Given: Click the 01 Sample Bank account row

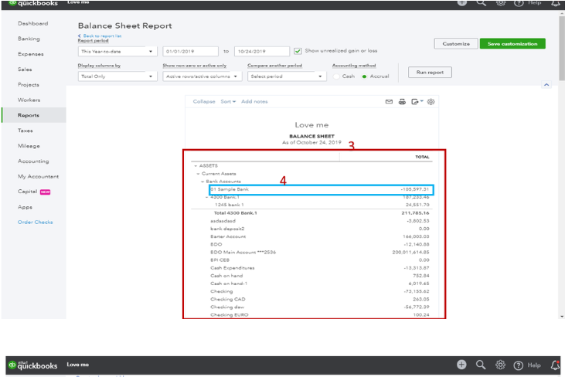Looking at the screenshot, I should [322, 189].
